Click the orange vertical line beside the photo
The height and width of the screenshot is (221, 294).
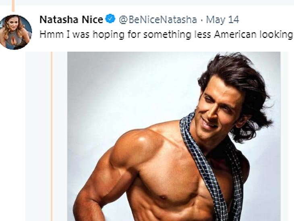tap(52, 136)
